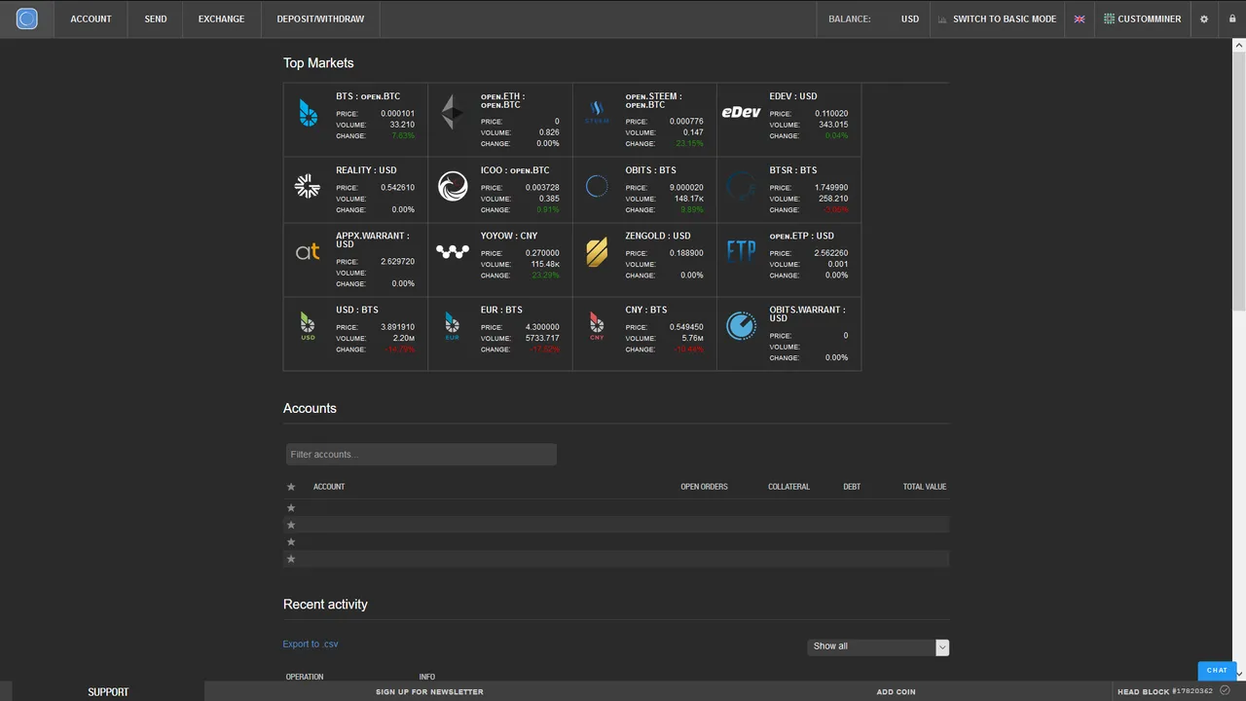Image resolution: width=1246 pixels, height=701 pixels.
Task: Click the OpenLedger logo icon
Action: tap(27, 18)
